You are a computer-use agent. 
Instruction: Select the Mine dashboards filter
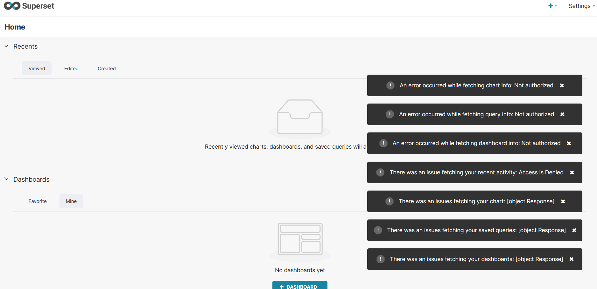click(71, 201)
